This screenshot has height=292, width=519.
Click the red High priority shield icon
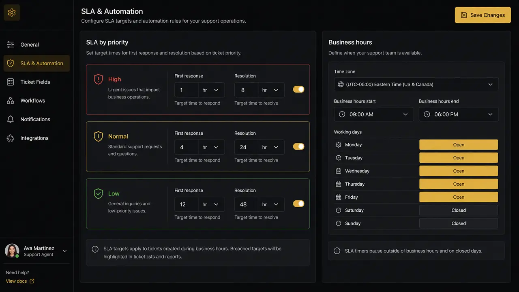[98, 79]
